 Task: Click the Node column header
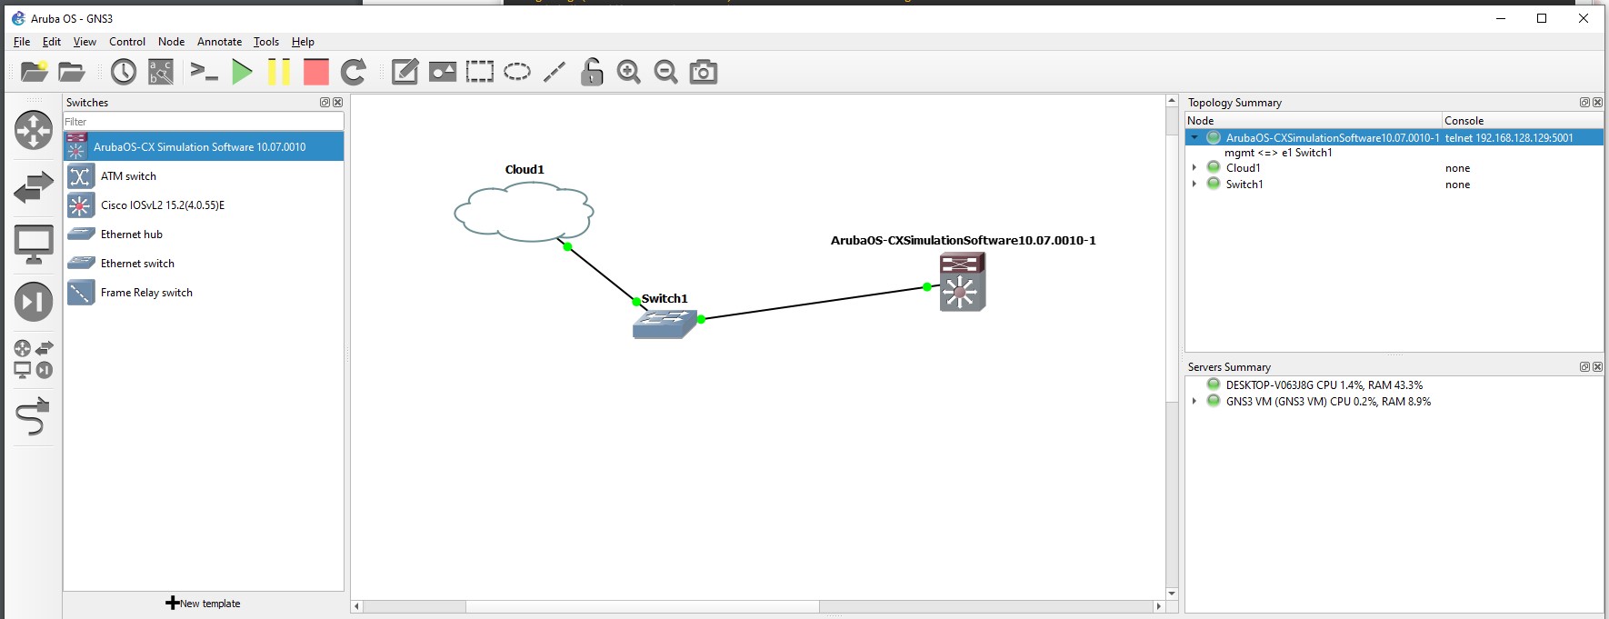pos(1314,120)
